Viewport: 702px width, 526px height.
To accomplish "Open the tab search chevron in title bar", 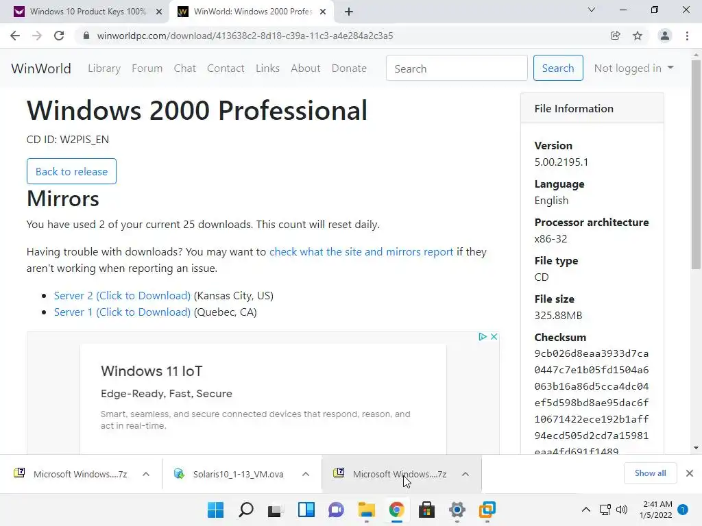I will coord(592,10).
